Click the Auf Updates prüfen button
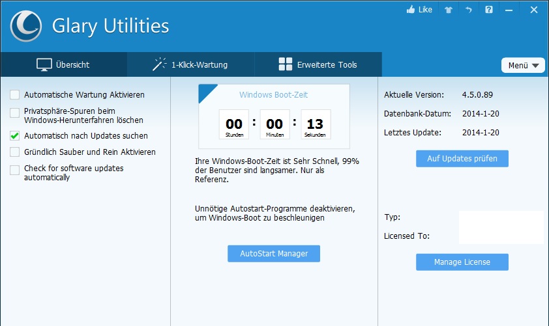Screen dimensions: 549x326 [x=462, y=159]
